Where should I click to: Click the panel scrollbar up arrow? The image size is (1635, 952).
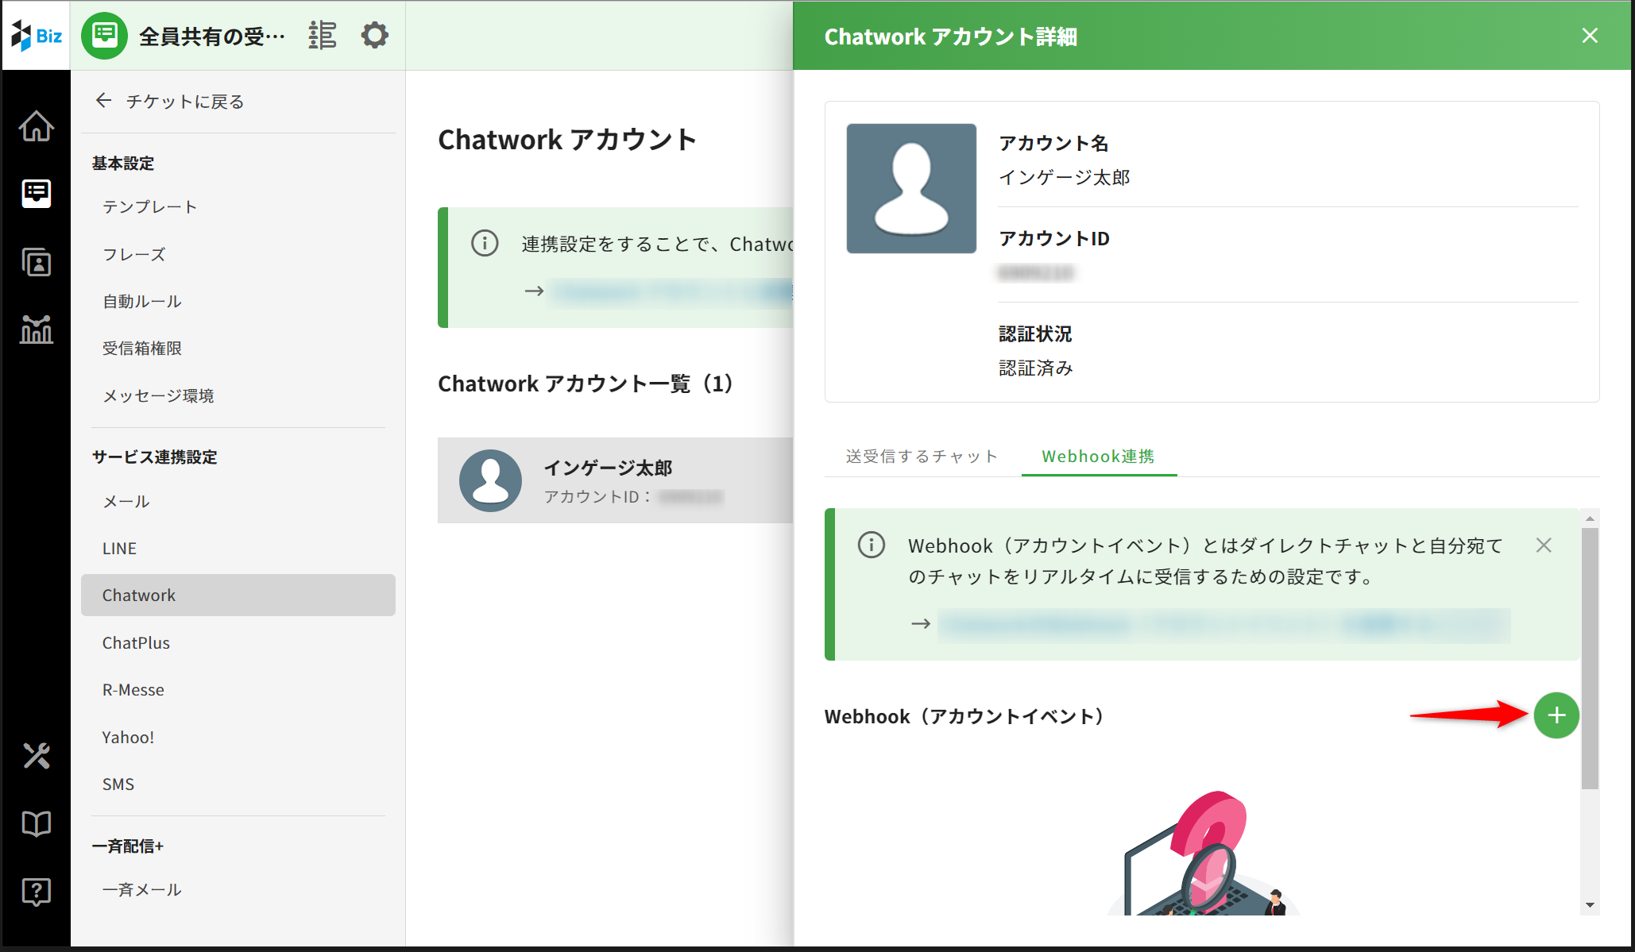[1590, 518]
